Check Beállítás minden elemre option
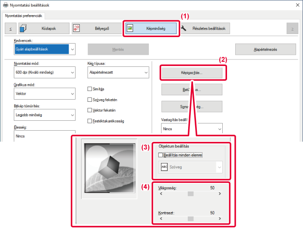The width and height of the screenshot is (303, 229). click(x=161, y=154)
